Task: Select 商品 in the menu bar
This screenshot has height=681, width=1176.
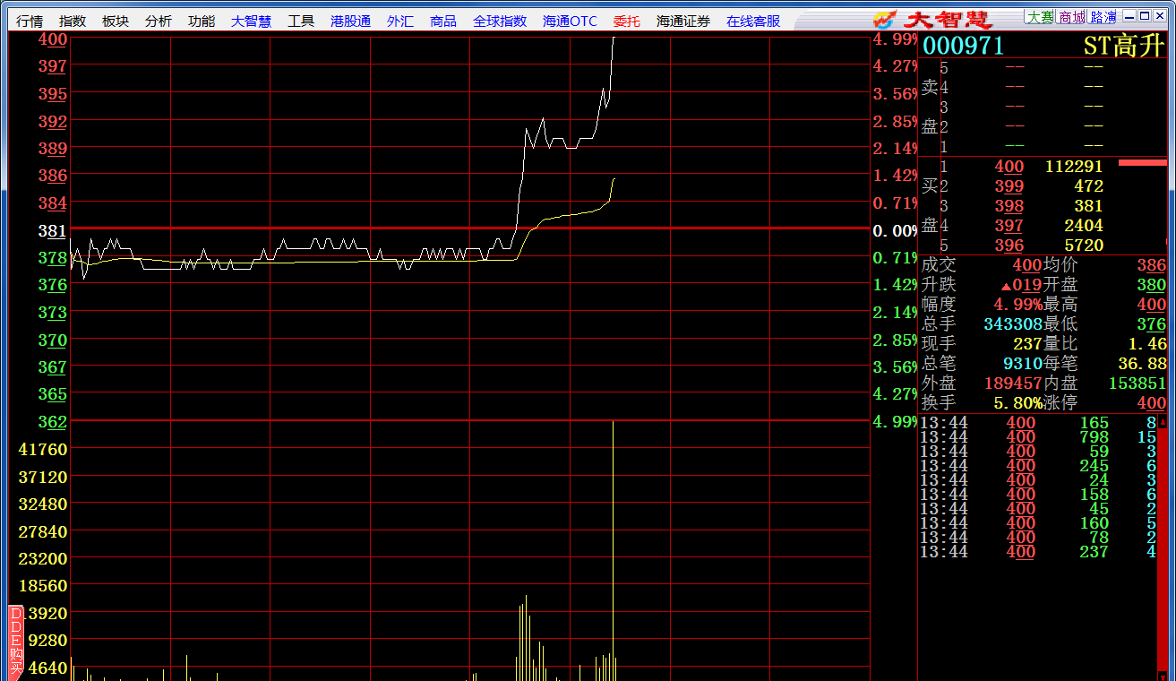Action: (443, 21)
